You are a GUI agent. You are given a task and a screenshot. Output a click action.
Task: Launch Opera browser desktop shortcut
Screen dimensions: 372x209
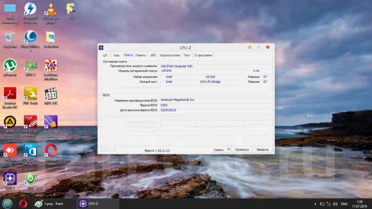[x=51, y=154]
